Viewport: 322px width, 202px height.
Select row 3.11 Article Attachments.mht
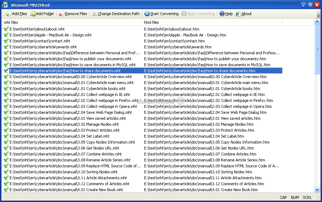143,178
